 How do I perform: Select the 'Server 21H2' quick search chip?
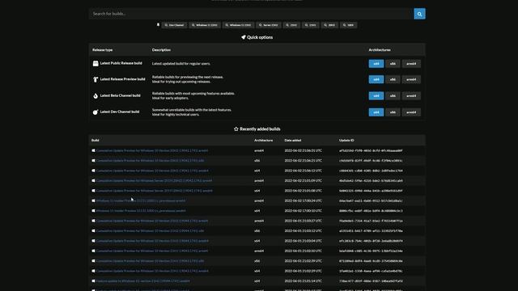tap(268, 25)
